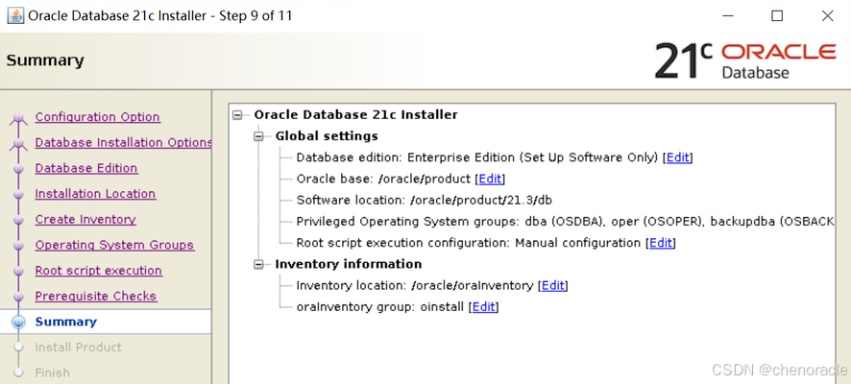Edit Root script execution configuration

click(661, 243)
